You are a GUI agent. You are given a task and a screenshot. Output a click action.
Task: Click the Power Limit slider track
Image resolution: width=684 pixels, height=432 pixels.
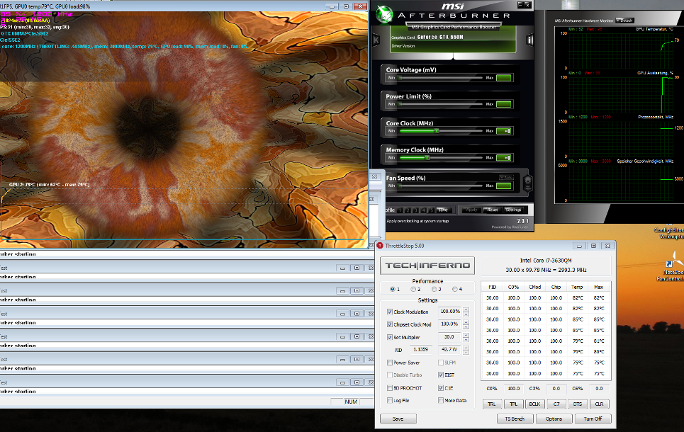441,104
